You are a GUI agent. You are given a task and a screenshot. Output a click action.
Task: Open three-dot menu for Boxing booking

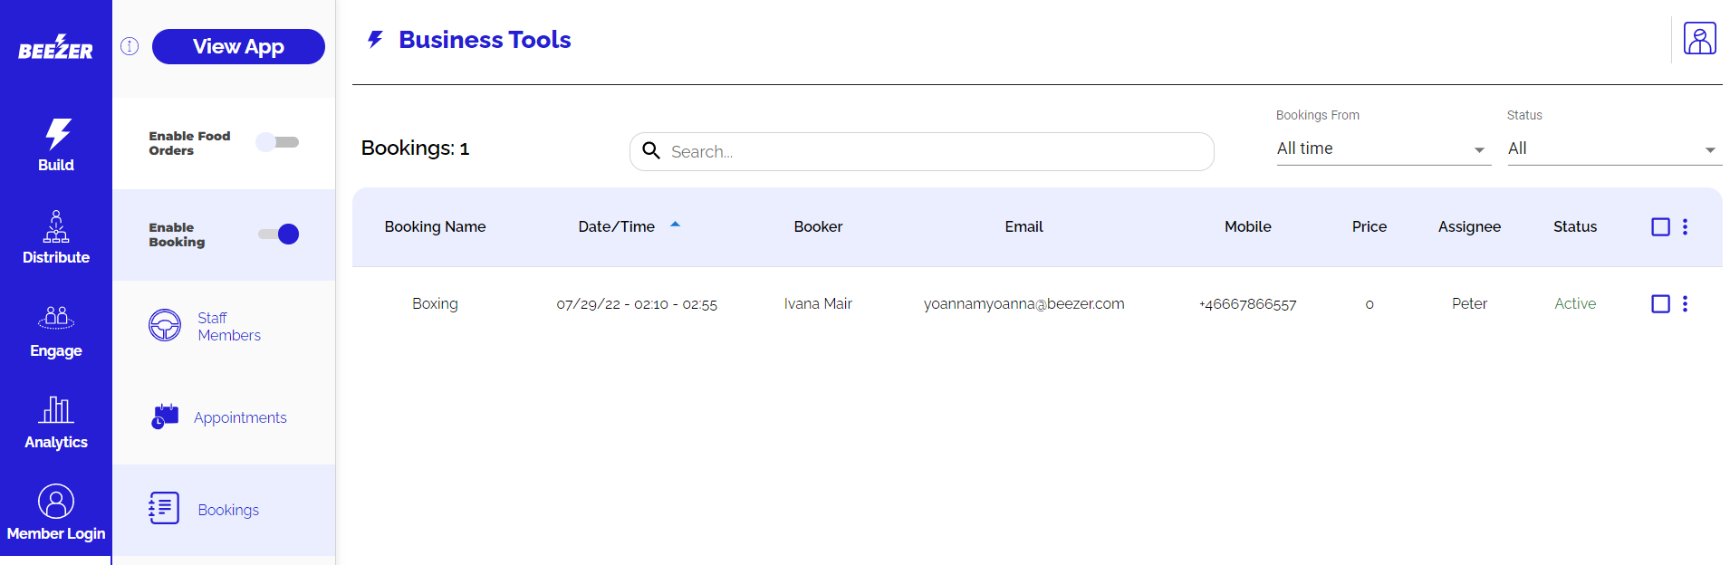1685,304
